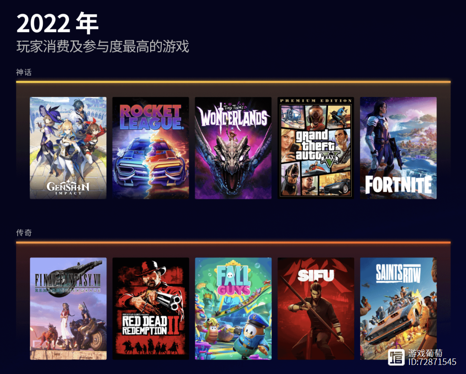Open Grand Theft Auto V Premium Edition
Screen dimensions: 466x374
316,148
